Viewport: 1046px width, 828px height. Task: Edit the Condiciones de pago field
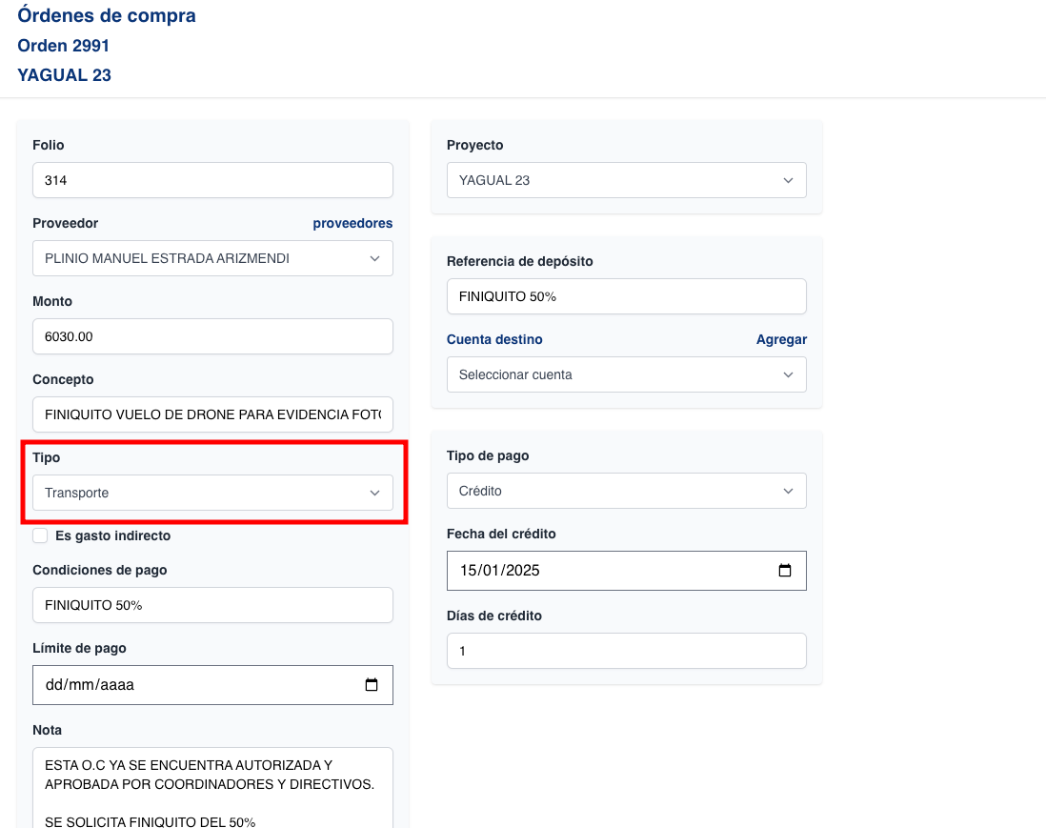[212, 605]
